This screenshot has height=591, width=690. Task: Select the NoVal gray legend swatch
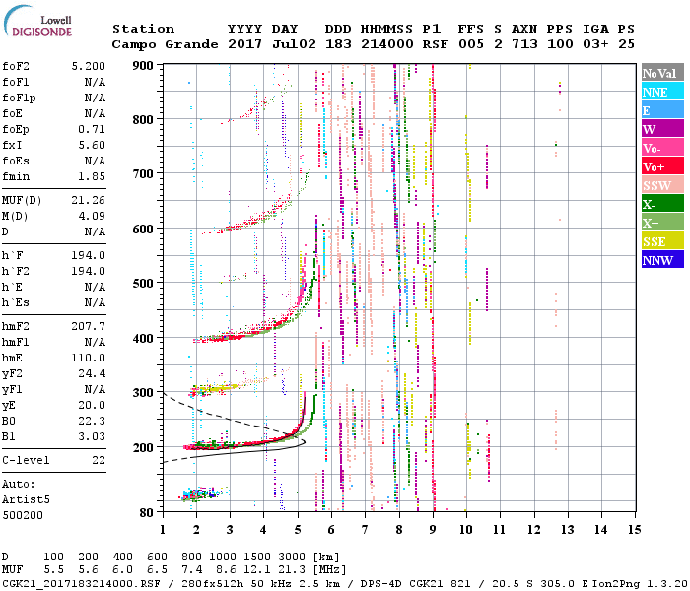(661, 73)
